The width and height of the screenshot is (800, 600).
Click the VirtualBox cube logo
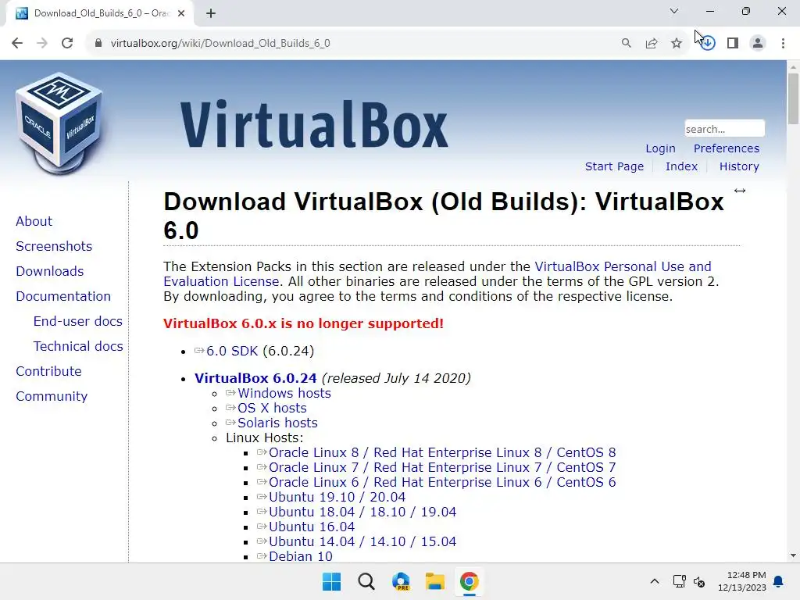point(59,124)
